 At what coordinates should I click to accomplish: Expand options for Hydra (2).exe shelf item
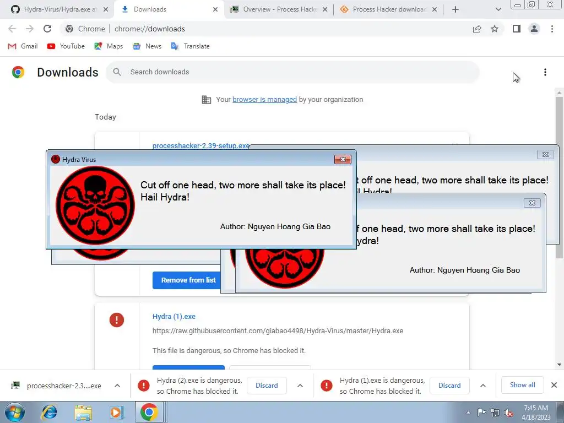[x=300, y=386]
